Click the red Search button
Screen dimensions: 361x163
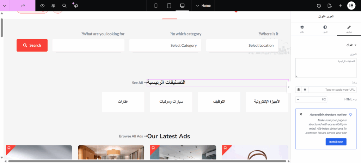(32, 45)
